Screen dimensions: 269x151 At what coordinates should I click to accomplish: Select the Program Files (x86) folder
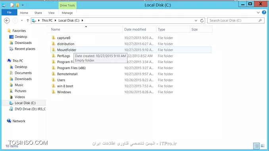pos(71,68)
